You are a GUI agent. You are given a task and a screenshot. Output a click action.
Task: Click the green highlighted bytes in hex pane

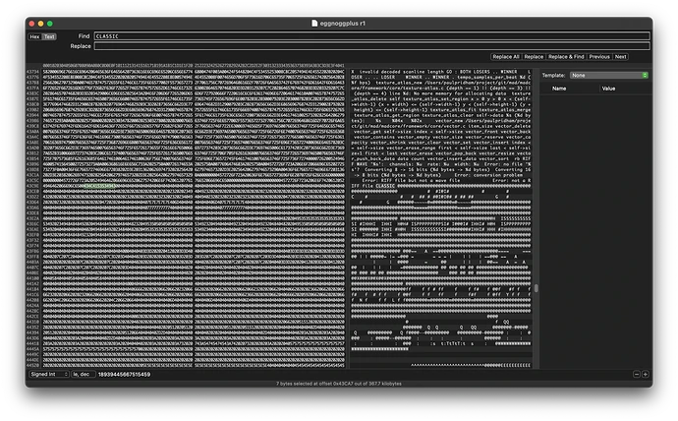99,186
